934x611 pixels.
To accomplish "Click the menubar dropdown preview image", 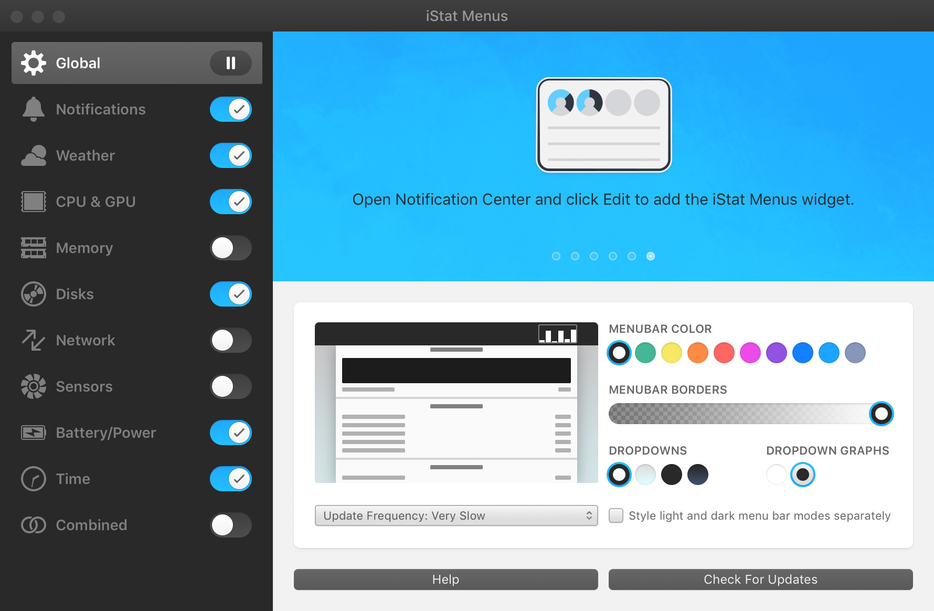I will [457, 403].
